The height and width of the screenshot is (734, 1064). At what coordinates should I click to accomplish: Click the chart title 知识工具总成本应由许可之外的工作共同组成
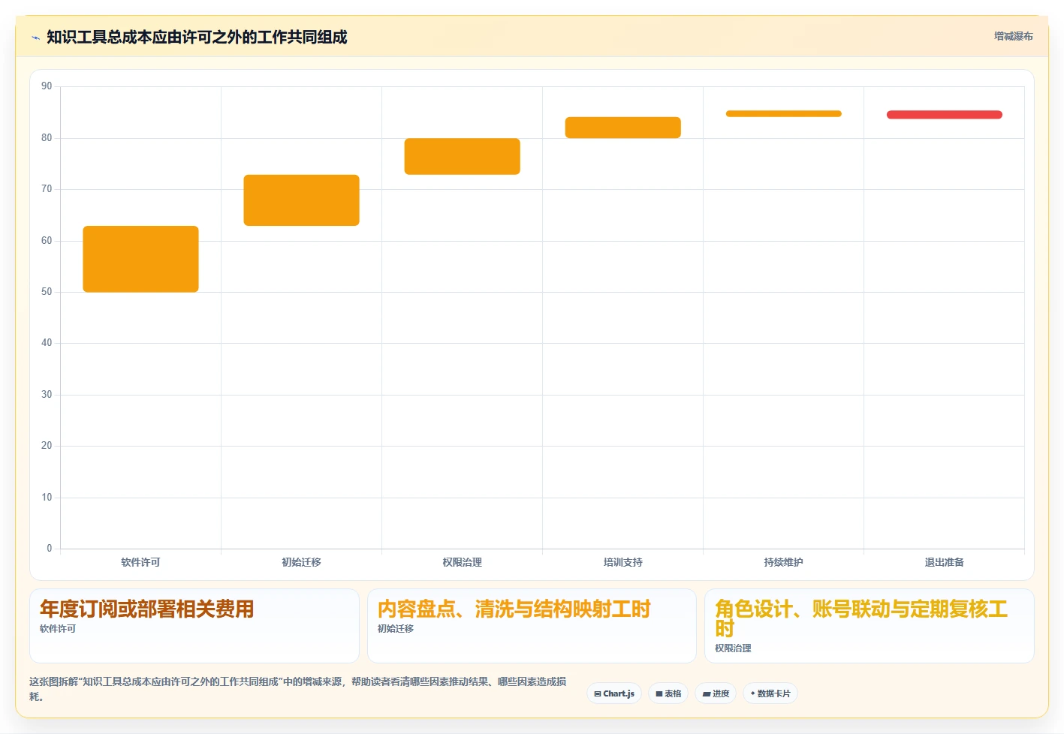(x=197, y=37)
